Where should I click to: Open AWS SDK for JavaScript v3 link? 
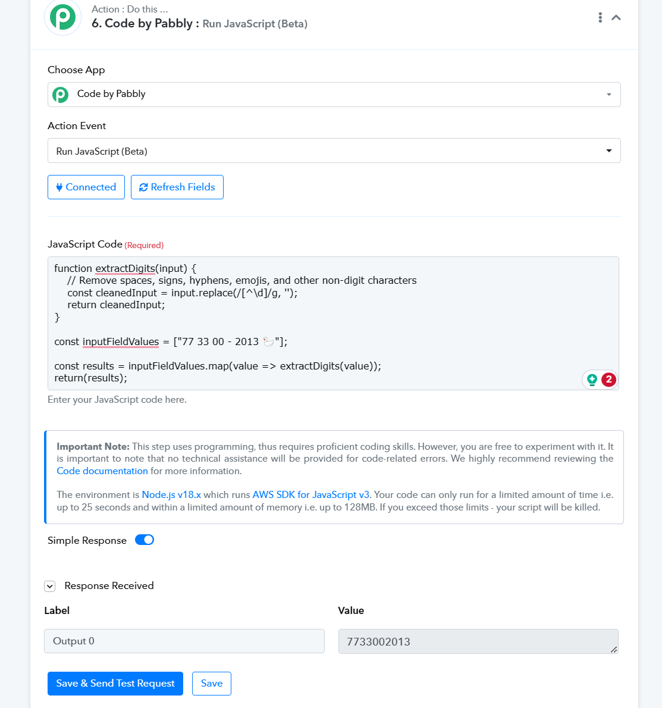(x=311, y=495)
